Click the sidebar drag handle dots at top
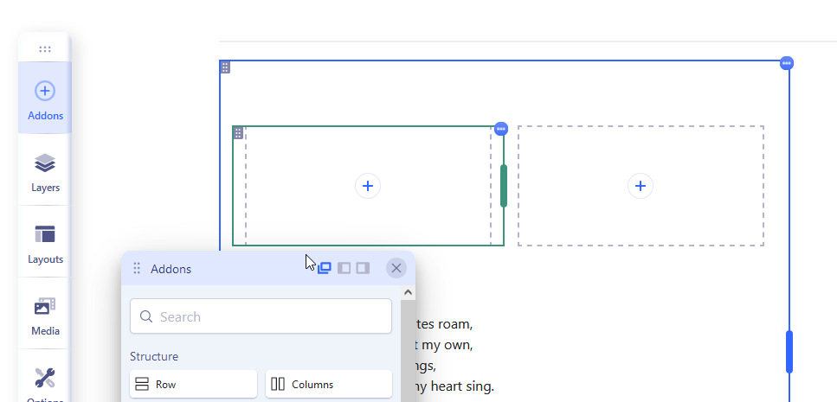The width and height of the screenshot is (837, 402). (x=45, y=49)
